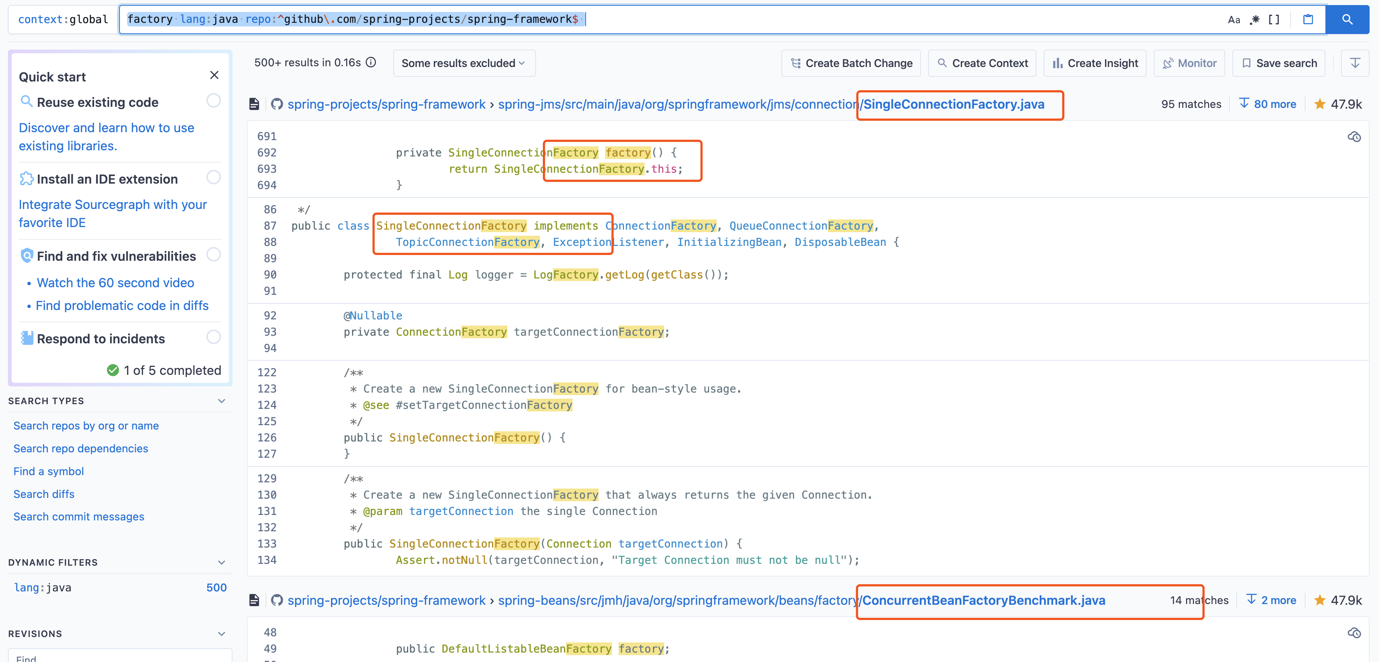Toggle case sensitivity Aa icon

[x=1233, y=20]
